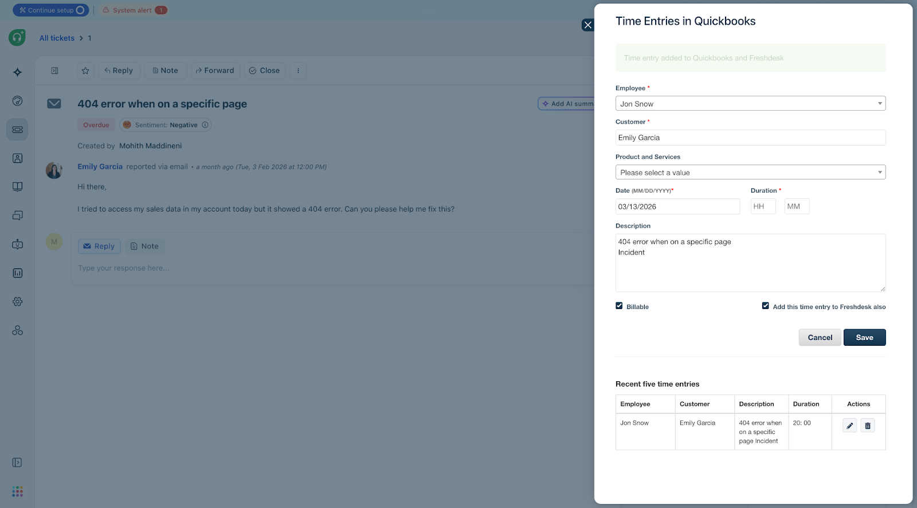Open the bot icon in sidebar
Viewport: 917px width, 508px height.
[x=18, y=244]
